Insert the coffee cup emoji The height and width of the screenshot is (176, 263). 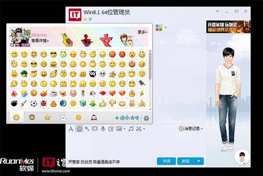point(53,93)
